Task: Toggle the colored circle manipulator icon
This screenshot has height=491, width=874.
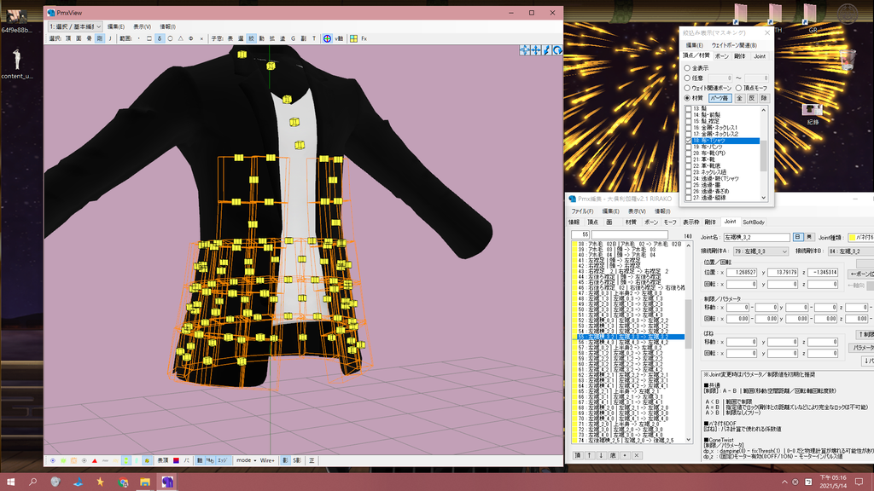Action: (x=327, y=38)
